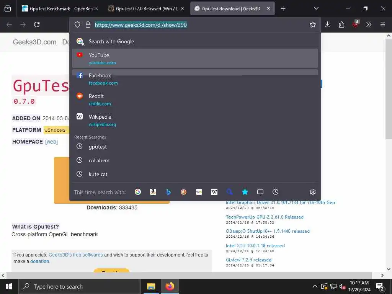Open the uBlock Origin extension icon
Image resolution: width=392 pixels, height=294 pixels.
pyautogui.click(x=356, y=24)
